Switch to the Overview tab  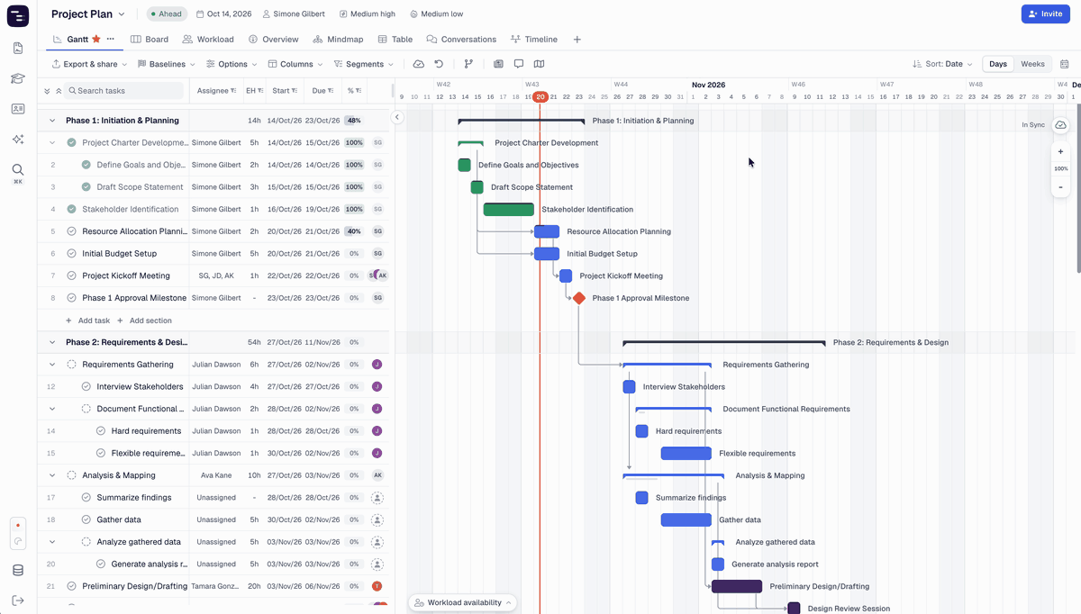pyautogui.click(x=274, y=40)
